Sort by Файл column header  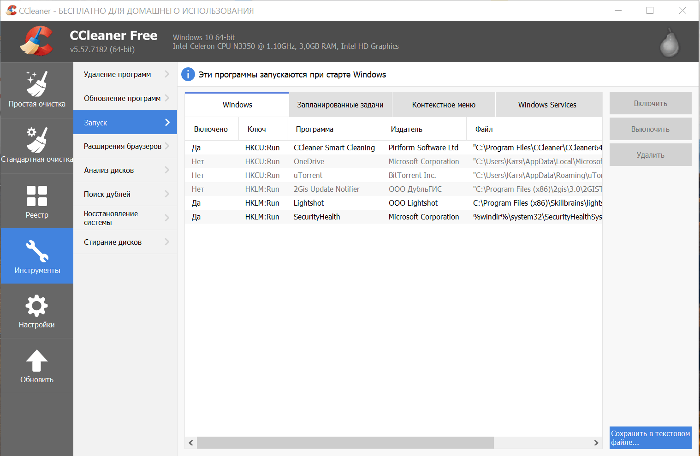pos(534,129)
